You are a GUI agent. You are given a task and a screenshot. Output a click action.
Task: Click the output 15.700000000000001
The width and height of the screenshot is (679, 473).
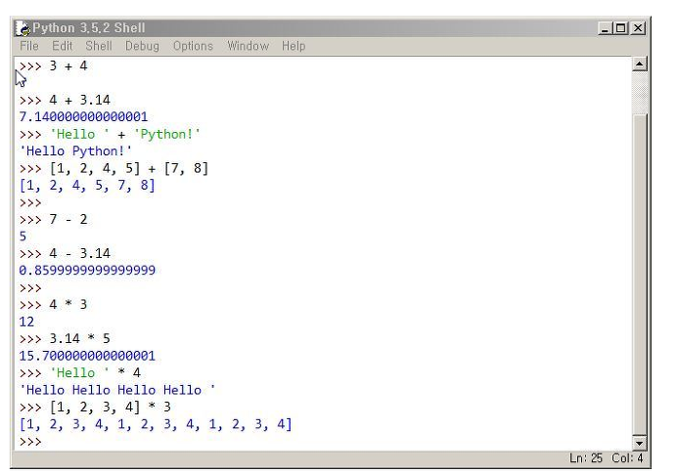tap(87, 356)
